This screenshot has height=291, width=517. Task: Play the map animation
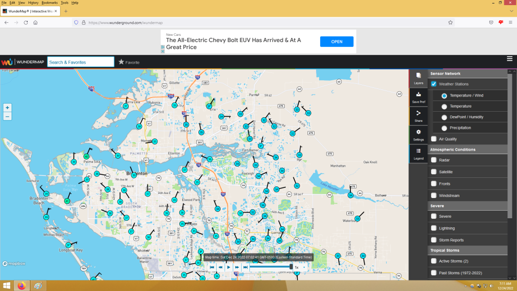click(229, 267)
